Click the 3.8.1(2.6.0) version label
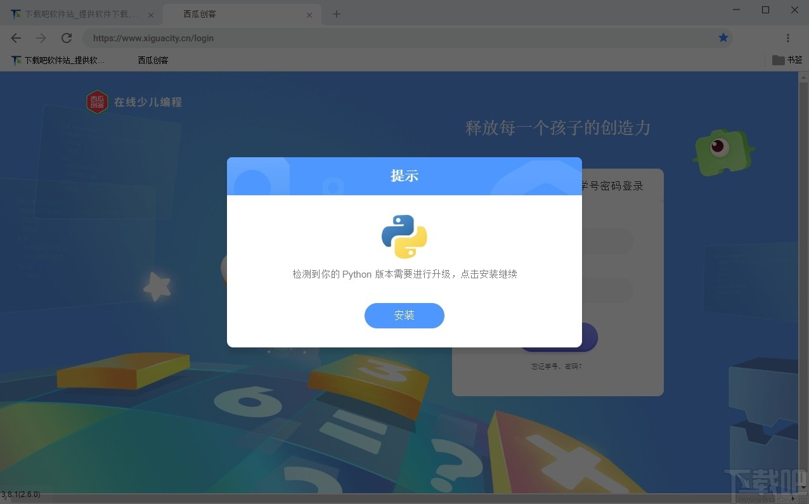The height and width of the screenshot is (504, 809). (20, 494)
